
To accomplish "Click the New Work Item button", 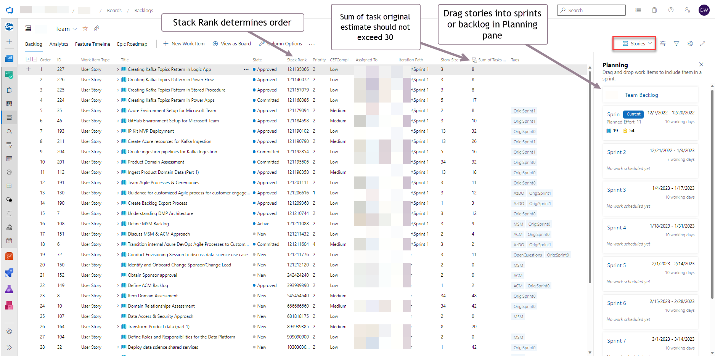I will point(184,44).
